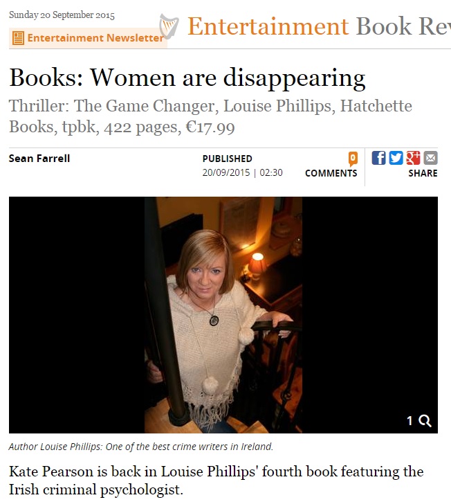Click the published date 20/09/2015

(x=225, y=172)
